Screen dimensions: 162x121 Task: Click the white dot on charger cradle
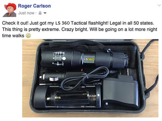pyautogui.click(x=99, y=95)
